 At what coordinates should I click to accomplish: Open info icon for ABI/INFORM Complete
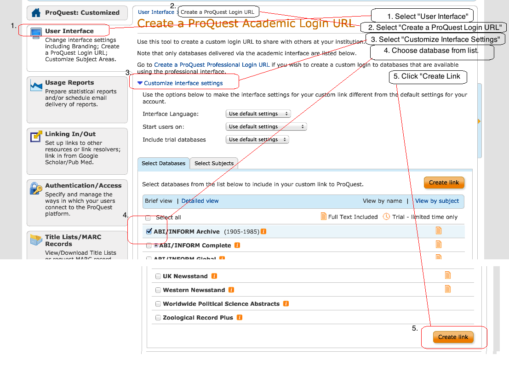[x=237, y=245]
